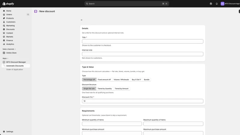Open MTO Discount Manager app
This screenshot has height=135, width=240.
coord(16,62)
